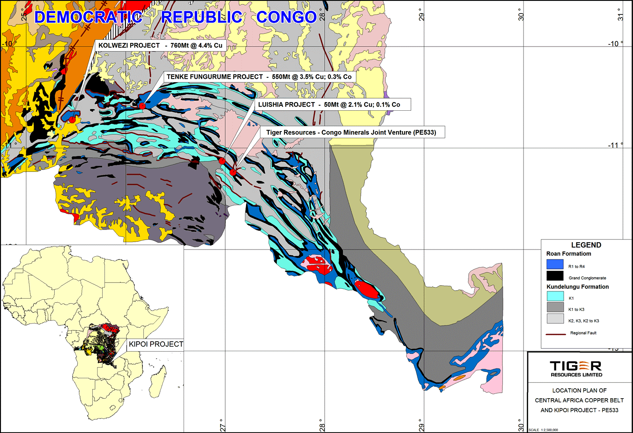Screen dimensions: 633x433
Task: Click the K1 to K3 dark grey swatch
Action: (555, 307)
